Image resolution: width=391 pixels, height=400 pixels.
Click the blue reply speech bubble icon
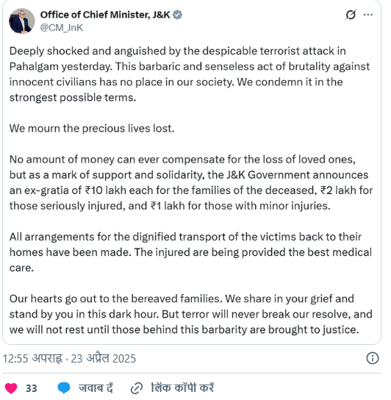pos(64,388)
